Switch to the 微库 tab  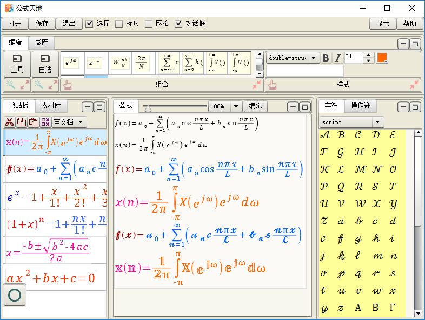[x=41, y=42]
